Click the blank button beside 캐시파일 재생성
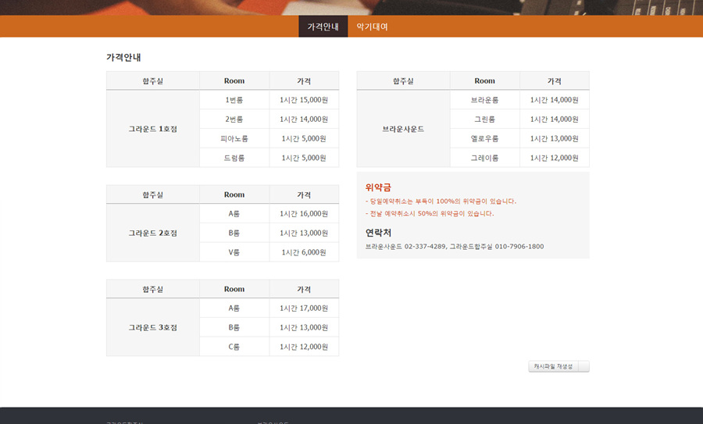This screenshot has width=703, height=424. (x=583, y=366)
